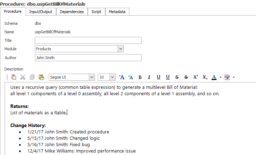Switch to the Input/Output tab
This screenshot has width=256, height=155.
(x=41, y=12)
